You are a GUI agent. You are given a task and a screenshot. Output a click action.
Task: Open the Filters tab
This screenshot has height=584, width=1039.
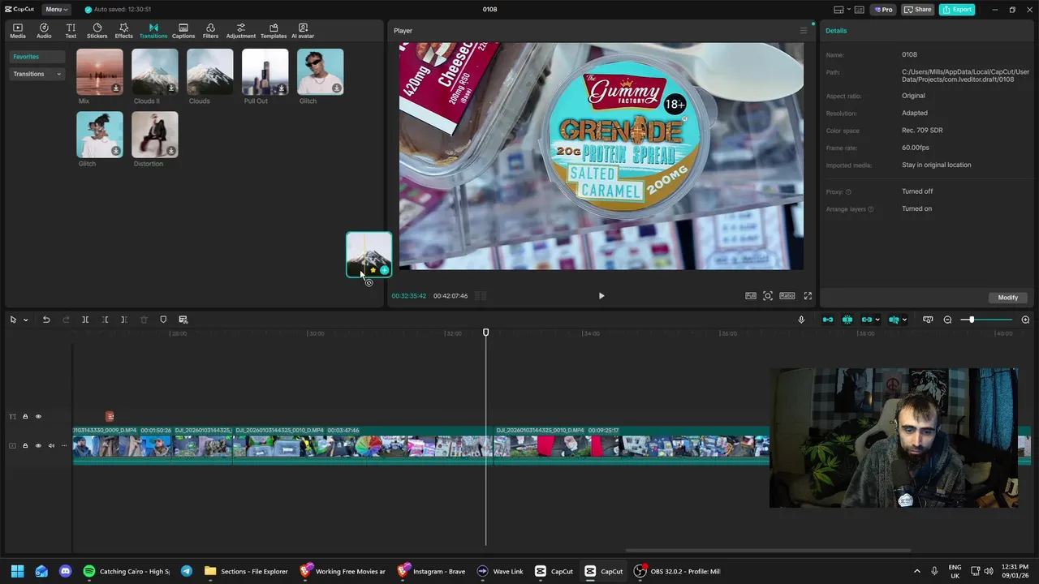pos(210,31)
